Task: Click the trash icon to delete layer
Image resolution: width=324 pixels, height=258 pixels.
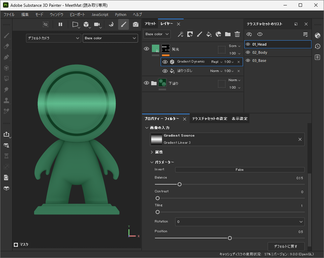Action: click(237, 34)
